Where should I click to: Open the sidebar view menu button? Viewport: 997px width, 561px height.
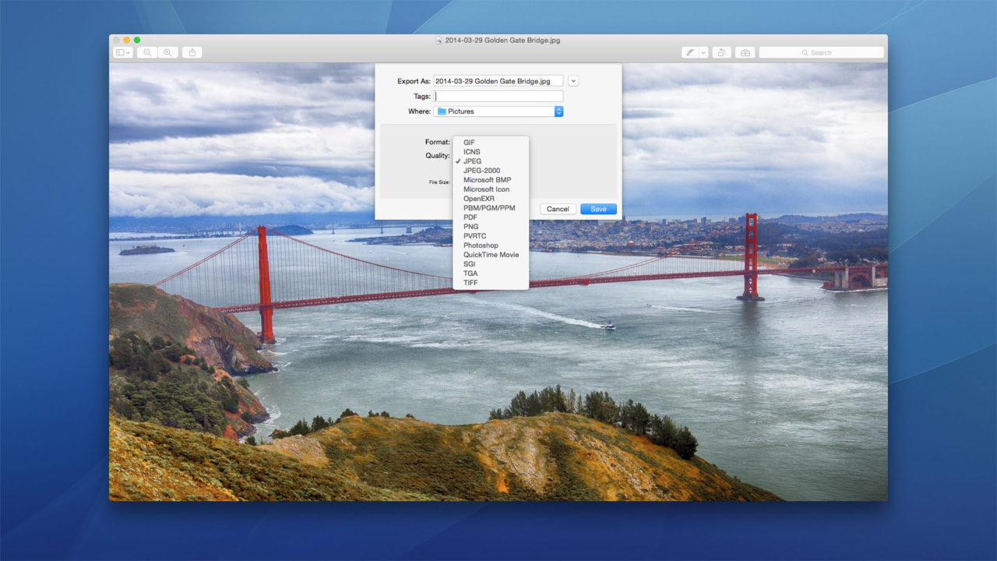123,52
